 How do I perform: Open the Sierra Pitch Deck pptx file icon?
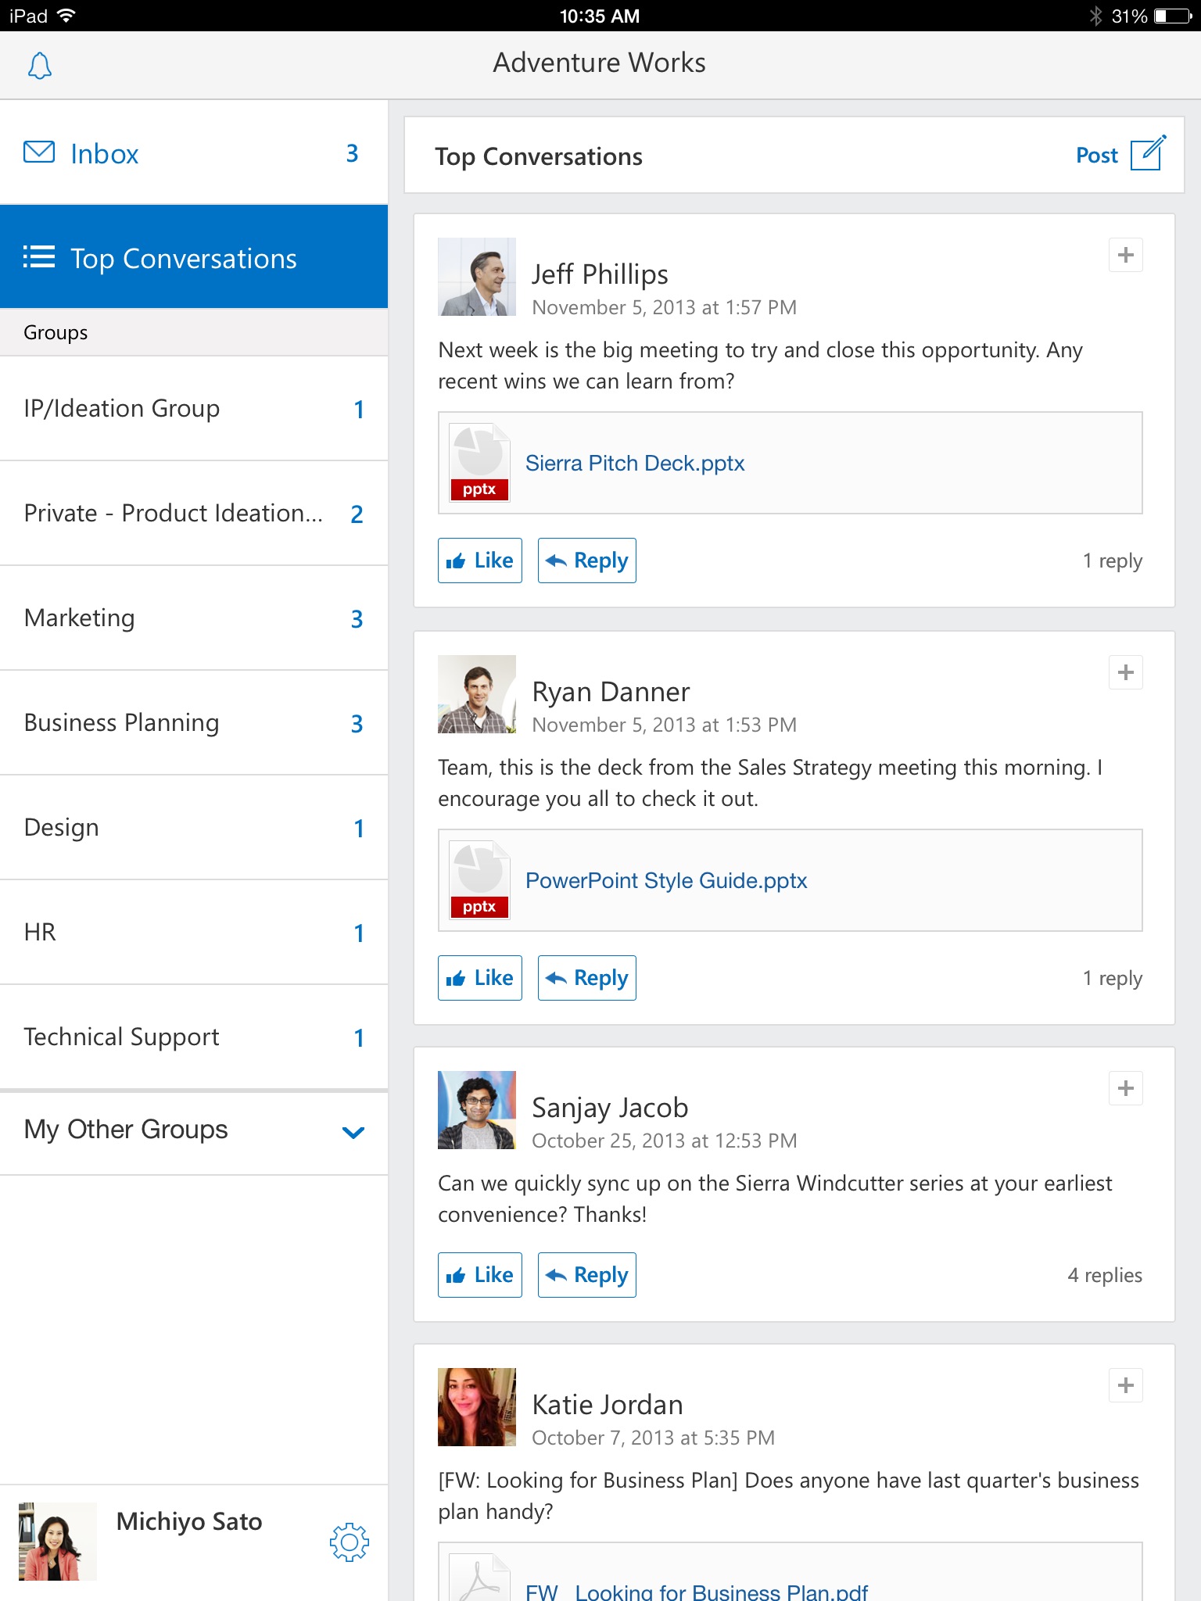click(x=479, y=463)
